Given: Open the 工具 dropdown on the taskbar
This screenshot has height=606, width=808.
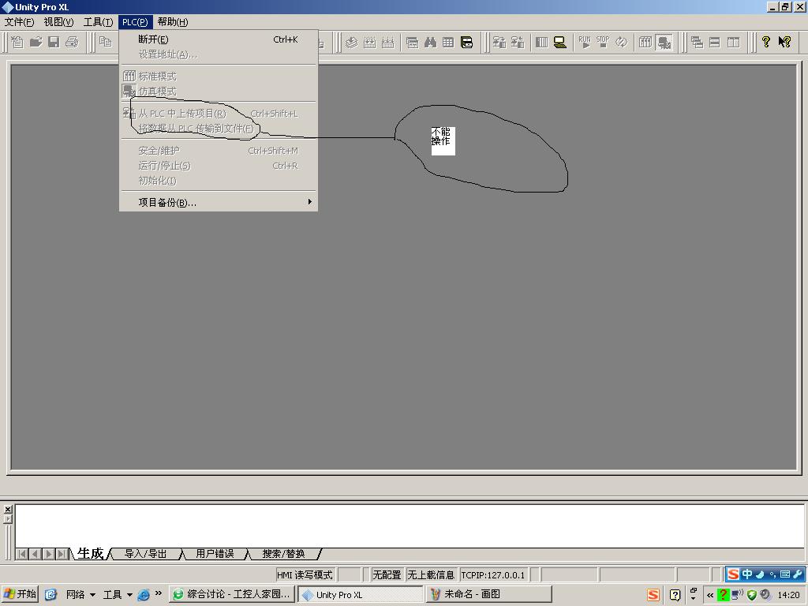Looking at the screenshot, I should coord(118,595).
